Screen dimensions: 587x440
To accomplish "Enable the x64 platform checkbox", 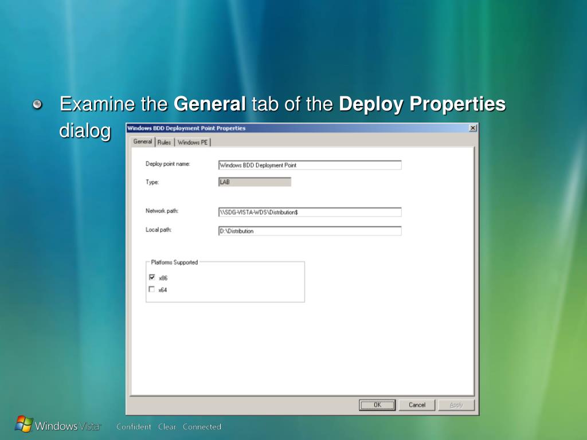I will pyautogui.click(x=151, y=289).
